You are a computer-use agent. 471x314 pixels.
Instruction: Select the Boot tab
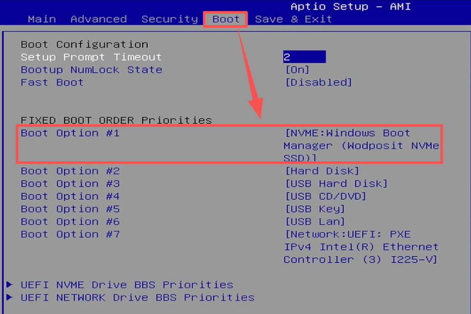click(x=226, y=19)
